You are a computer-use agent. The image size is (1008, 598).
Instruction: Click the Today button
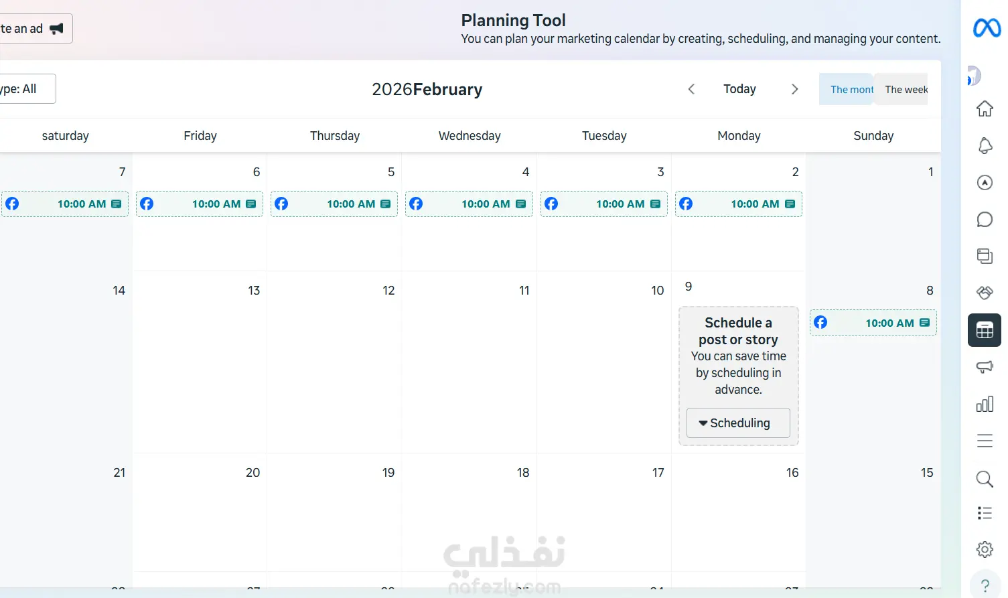point(739,89)
